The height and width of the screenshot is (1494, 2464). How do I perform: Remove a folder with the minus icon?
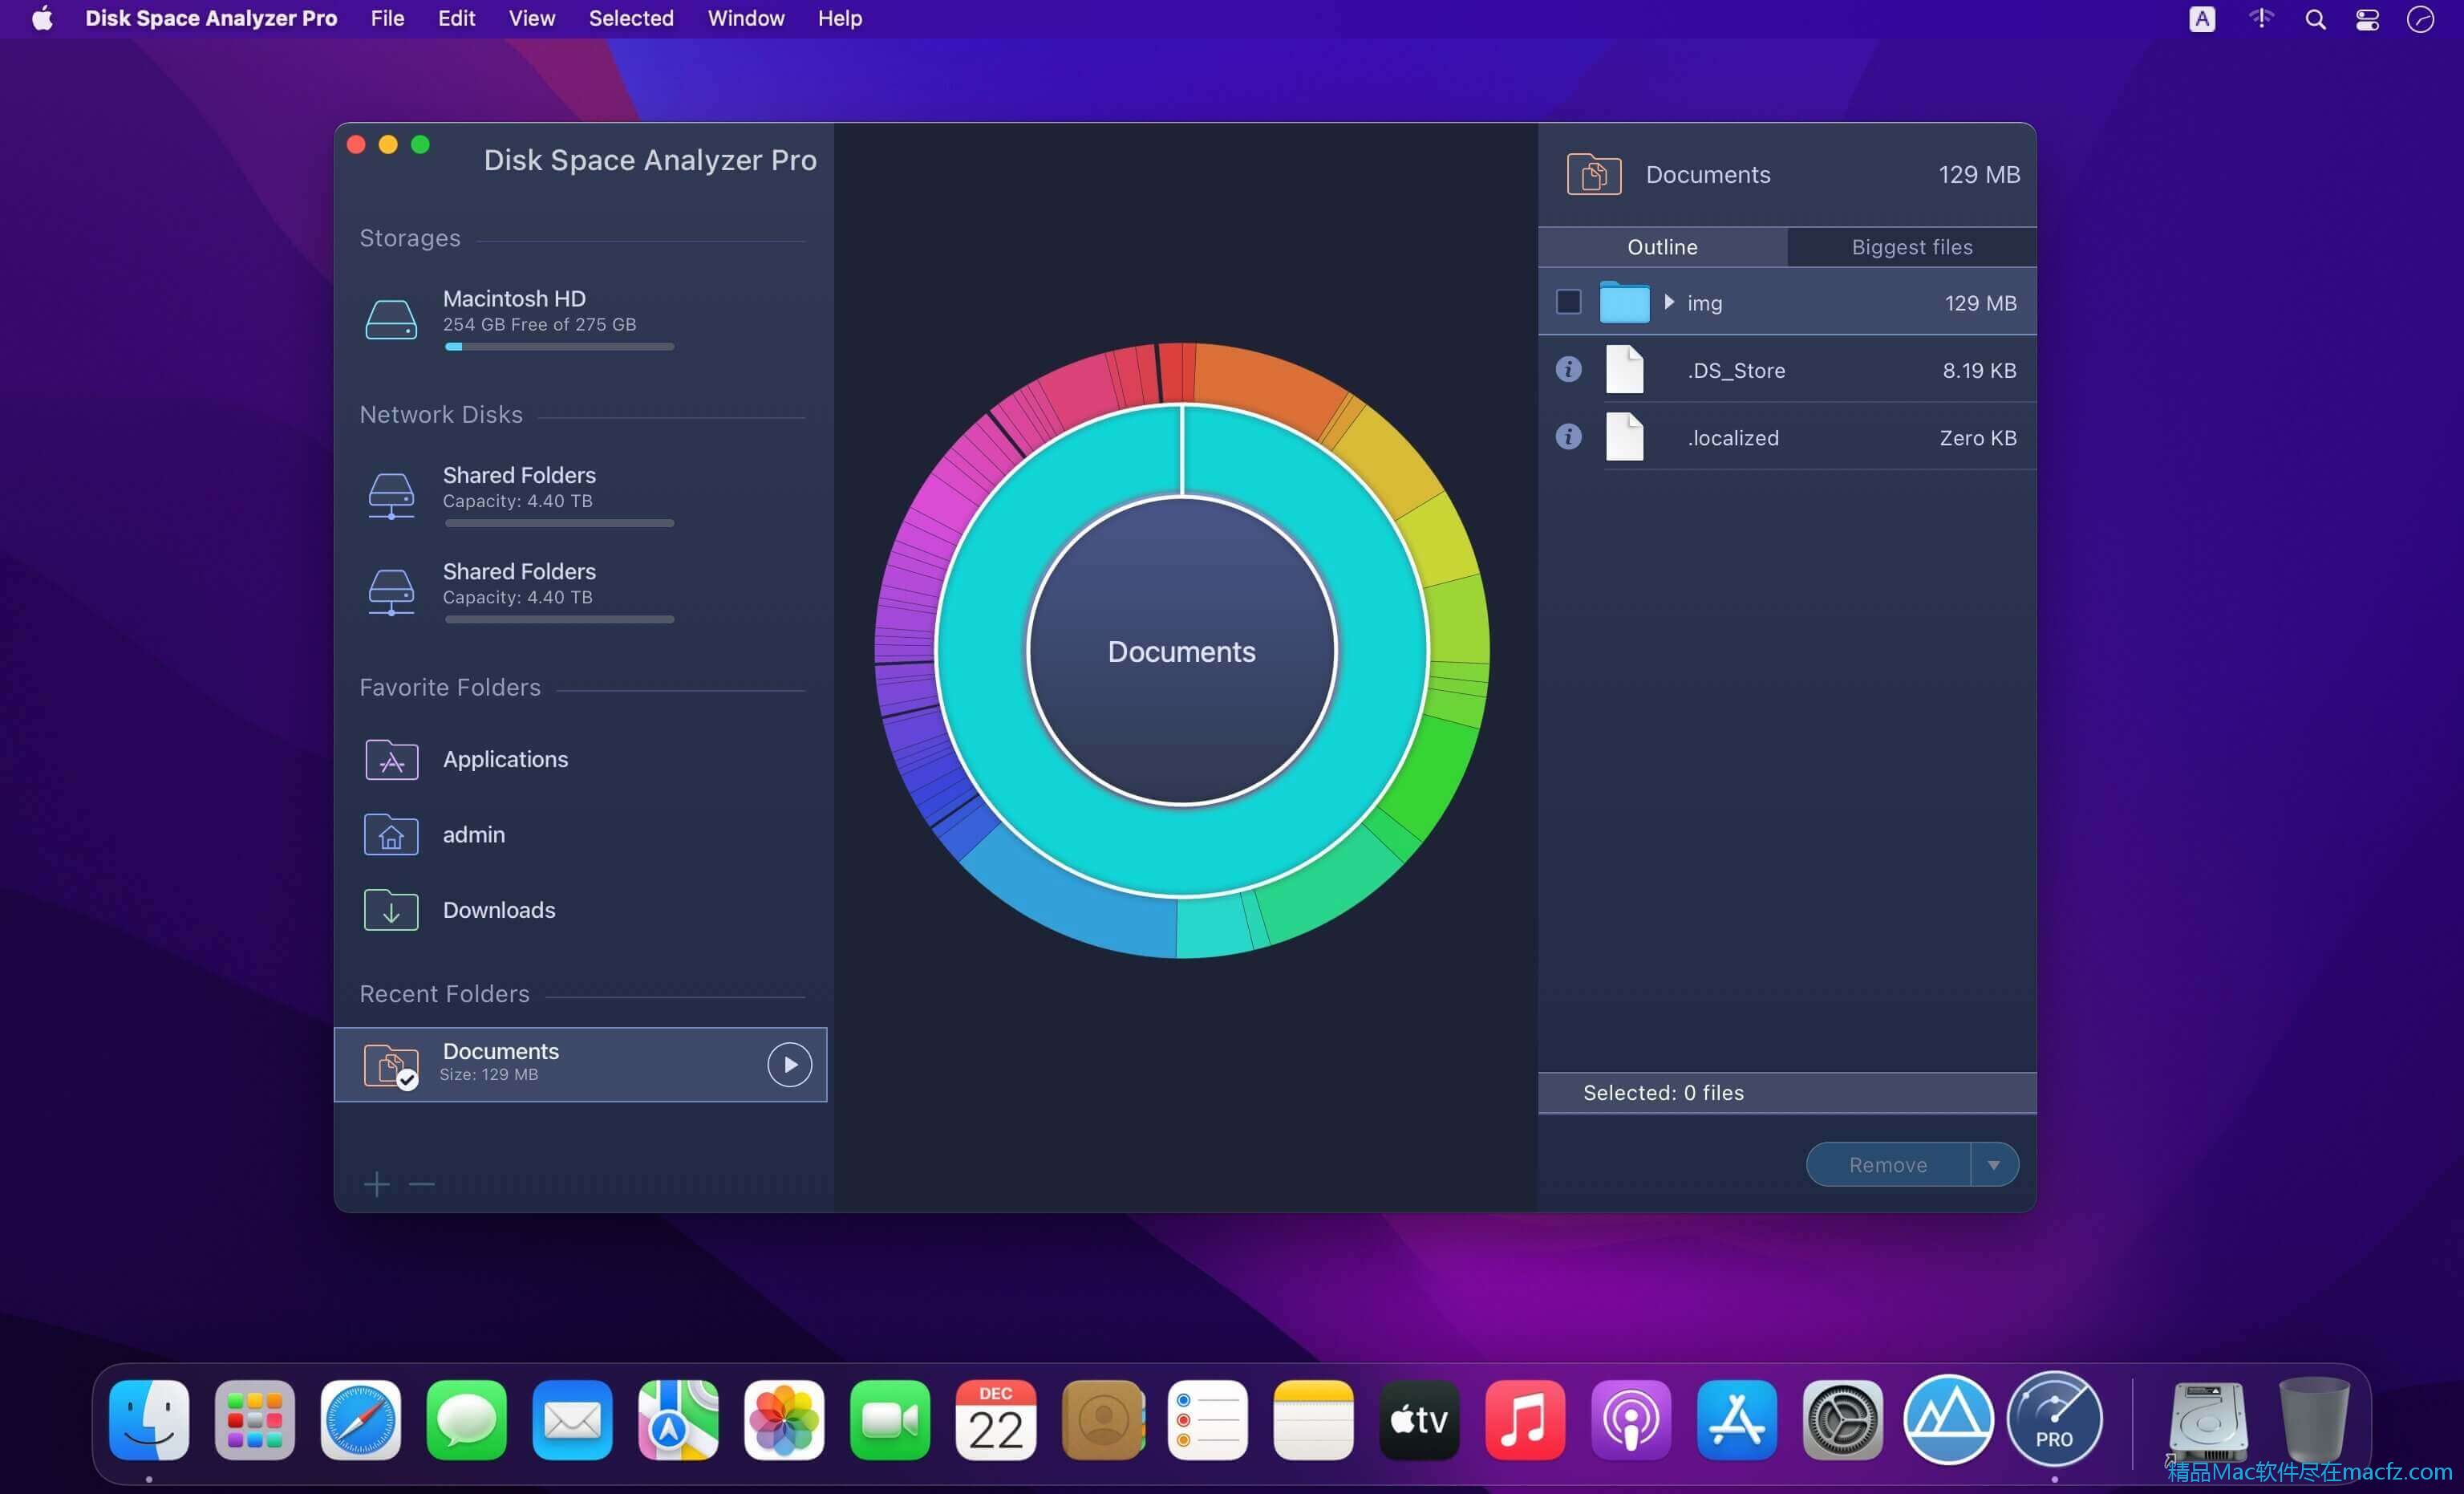point(422,1185)
